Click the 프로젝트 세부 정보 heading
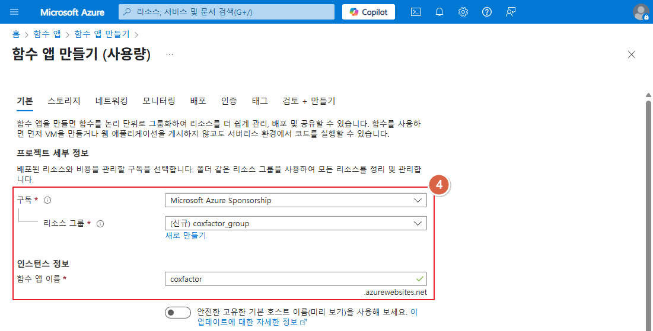The image size is (653, 331). (x=52, y=153)
